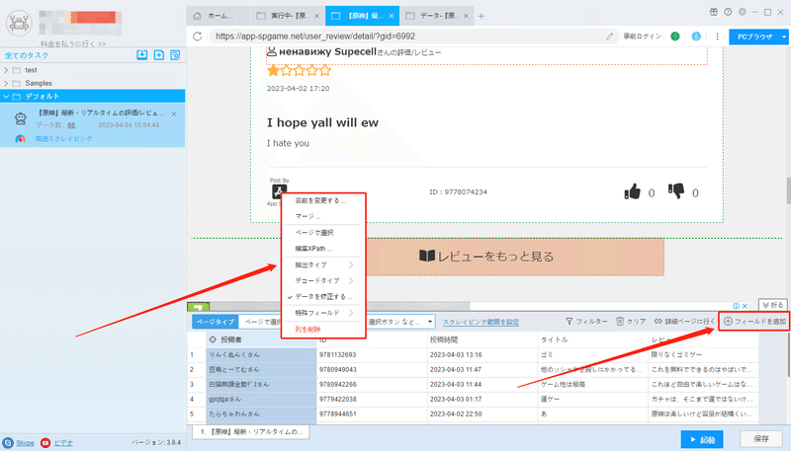Click the green round browser toolbar icon
Screen dimensions: 791x451
(675, 37)
